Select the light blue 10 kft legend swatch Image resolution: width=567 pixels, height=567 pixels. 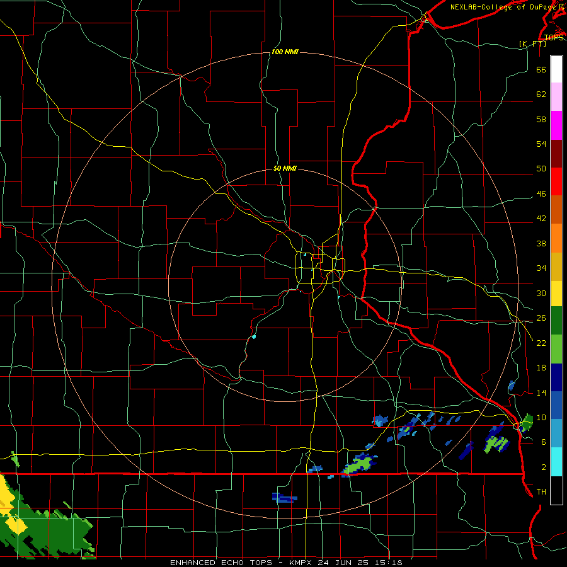[556, 433]
